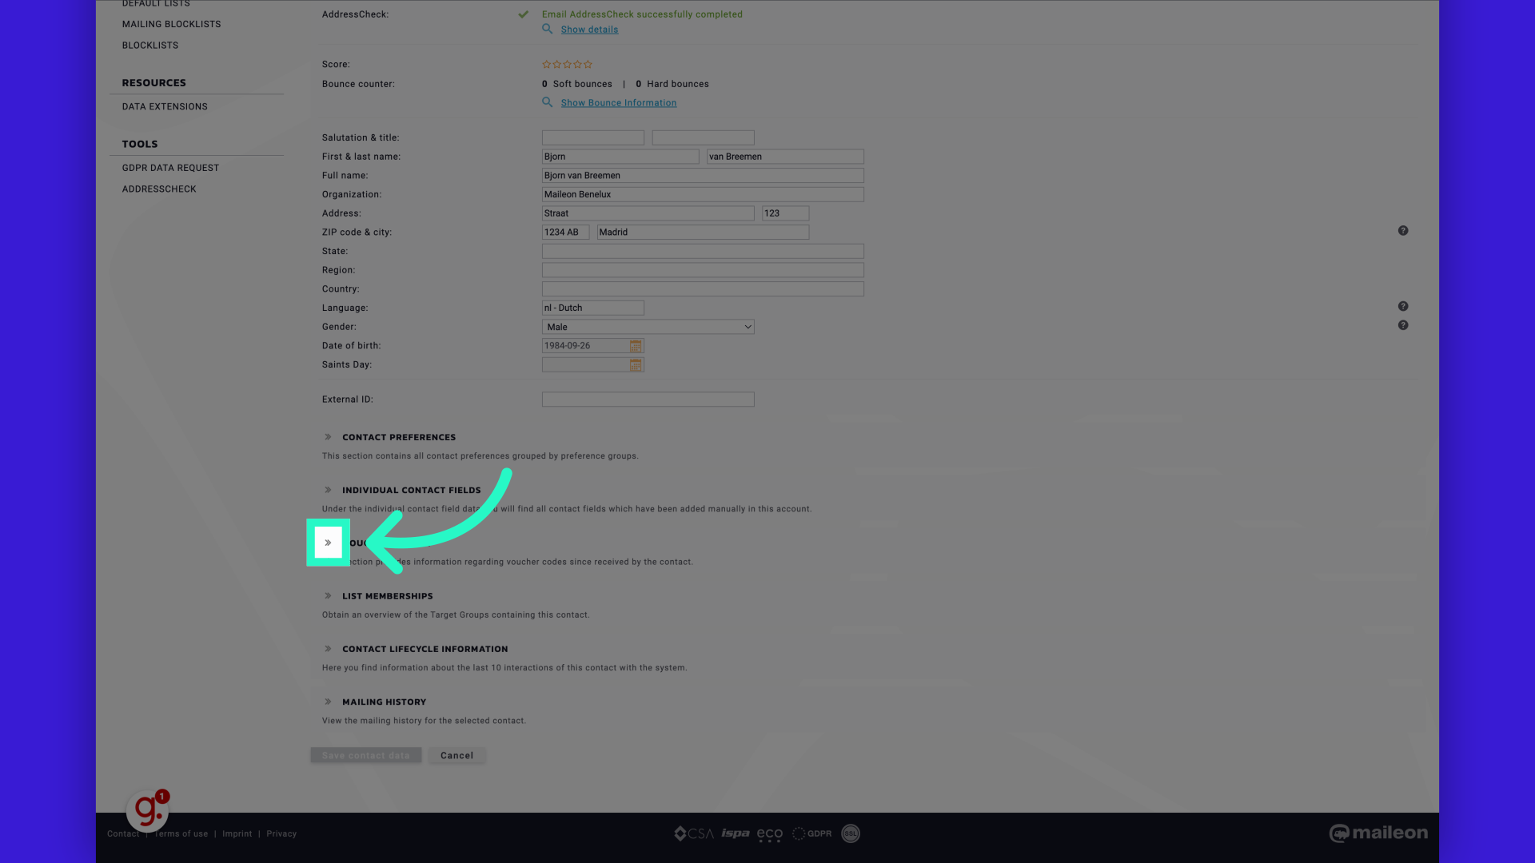Click Show details link for AddressCheck
This screenshot has height=863, width=1535.
click(589, 30)
